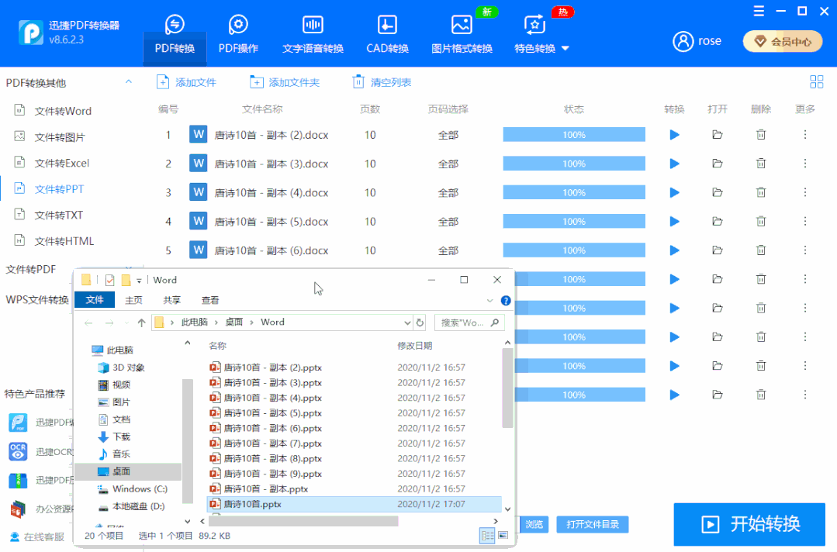Open 会员中心 member center
The image size is (837, 552).
783,41
